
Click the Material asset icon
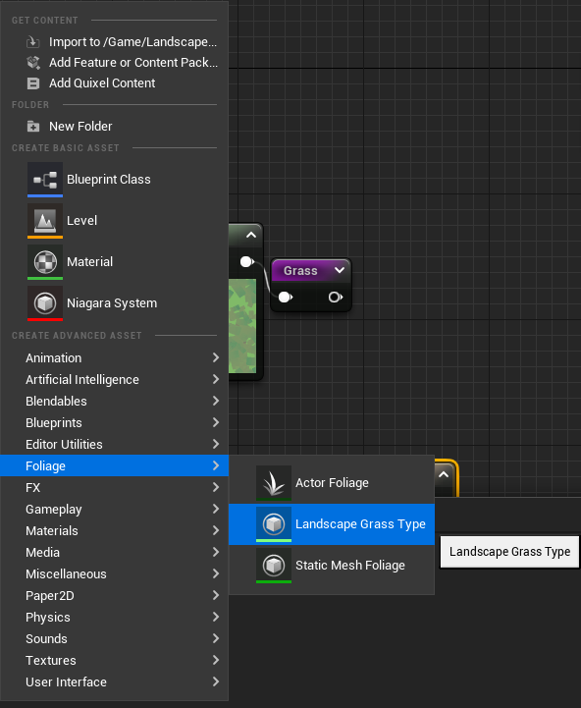tap(45, 262)
